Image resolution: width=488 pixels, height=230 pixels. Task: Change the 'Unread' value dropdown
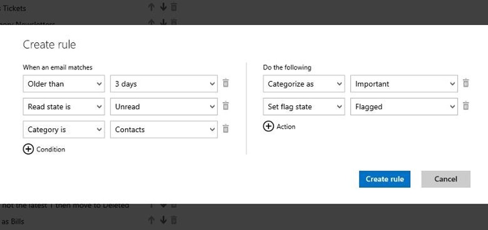(163, 107)
